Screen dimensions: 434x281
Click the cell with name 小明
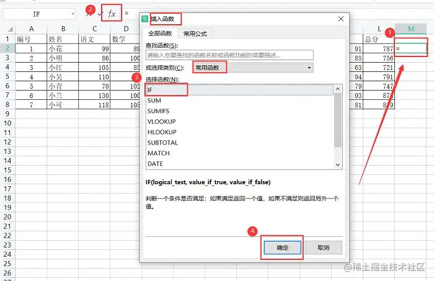pyautogui.click(x=63, y=58)
